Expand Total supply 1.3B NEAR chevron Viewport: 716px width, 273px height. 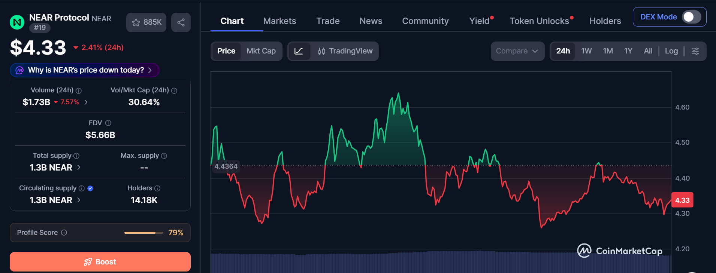[x=79, y=168]
